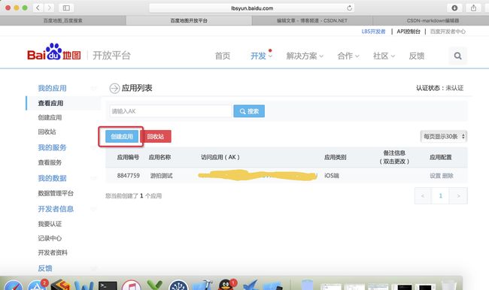Viewport: 489px width, 290px height.
Task: Open Safari compass icon in dock
Action: click(x=13, y=285)
